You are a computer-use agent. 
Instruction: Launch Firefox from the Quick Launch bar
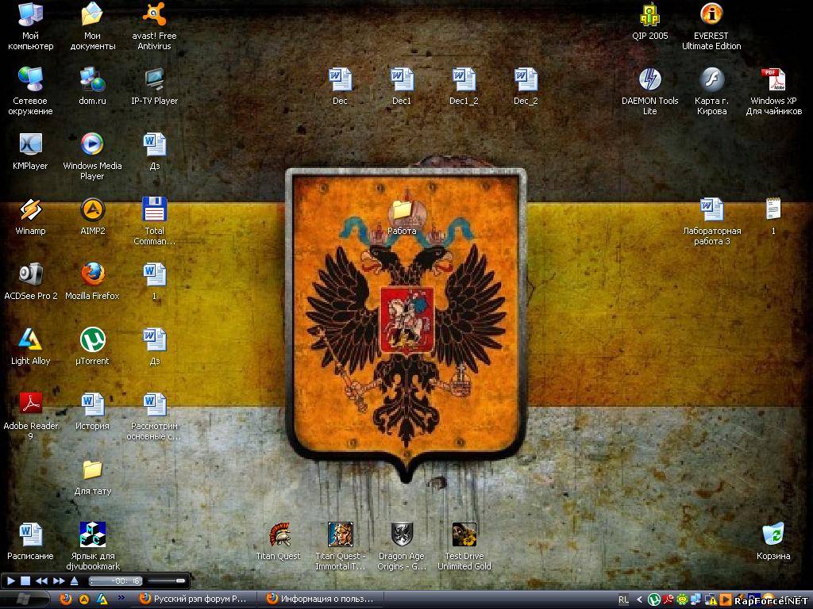66,599
